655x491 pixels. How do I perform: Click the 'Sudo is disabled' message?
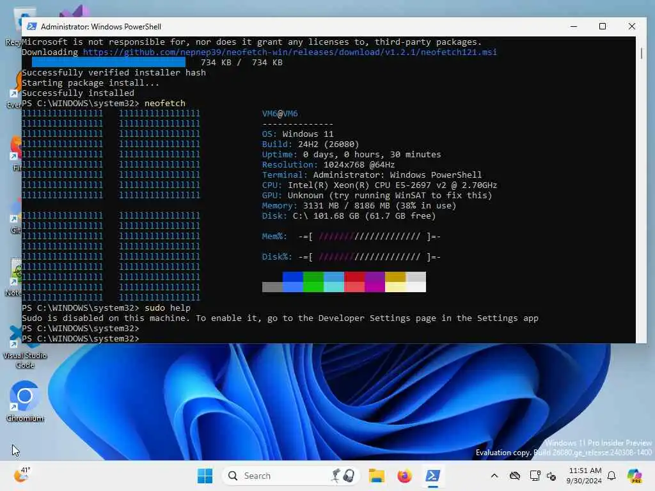[280, 318]
